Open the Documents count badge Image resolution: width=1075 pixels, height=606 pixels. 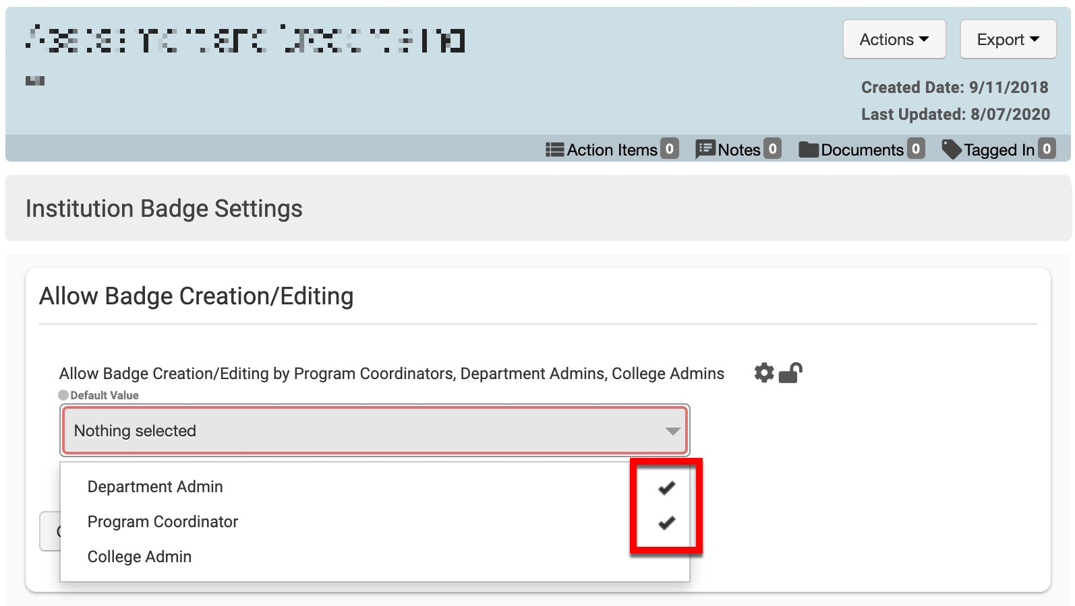[x=915, y=149]
